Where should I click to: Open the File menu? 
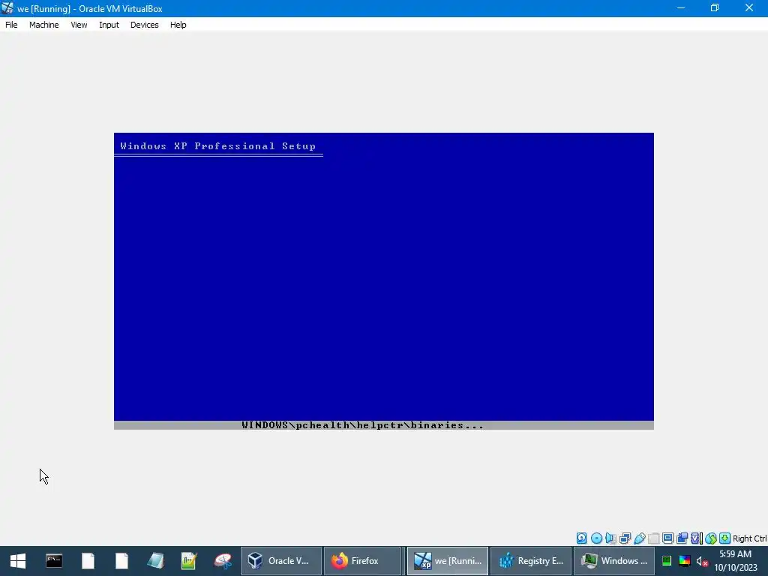click(11, 25)
